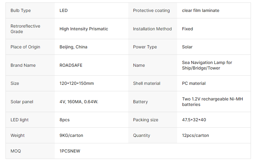Click the 47.5*32*40 packing size value
This screenshot has height=162, width=254.
coord(194,120)
